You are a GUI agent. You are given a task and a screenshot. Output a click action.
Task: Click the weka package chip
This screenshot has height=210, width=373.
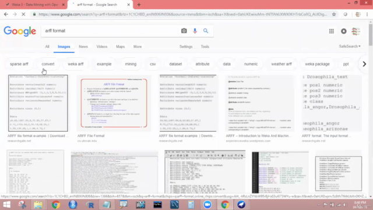[x=317, y=64]
